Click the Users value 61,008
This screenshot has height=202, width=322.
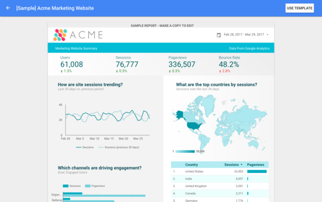(x=71, y=65)
